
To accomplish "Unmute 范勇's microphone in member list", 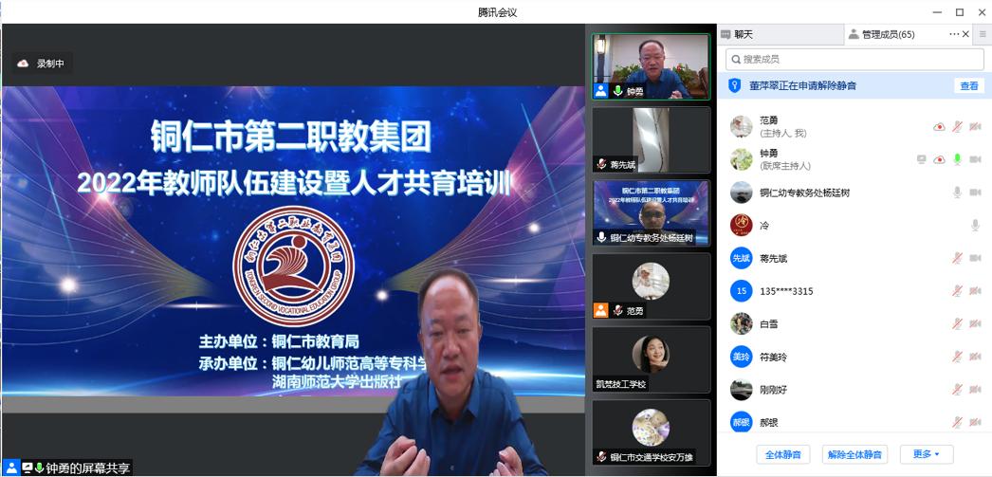I will (957, 126).
